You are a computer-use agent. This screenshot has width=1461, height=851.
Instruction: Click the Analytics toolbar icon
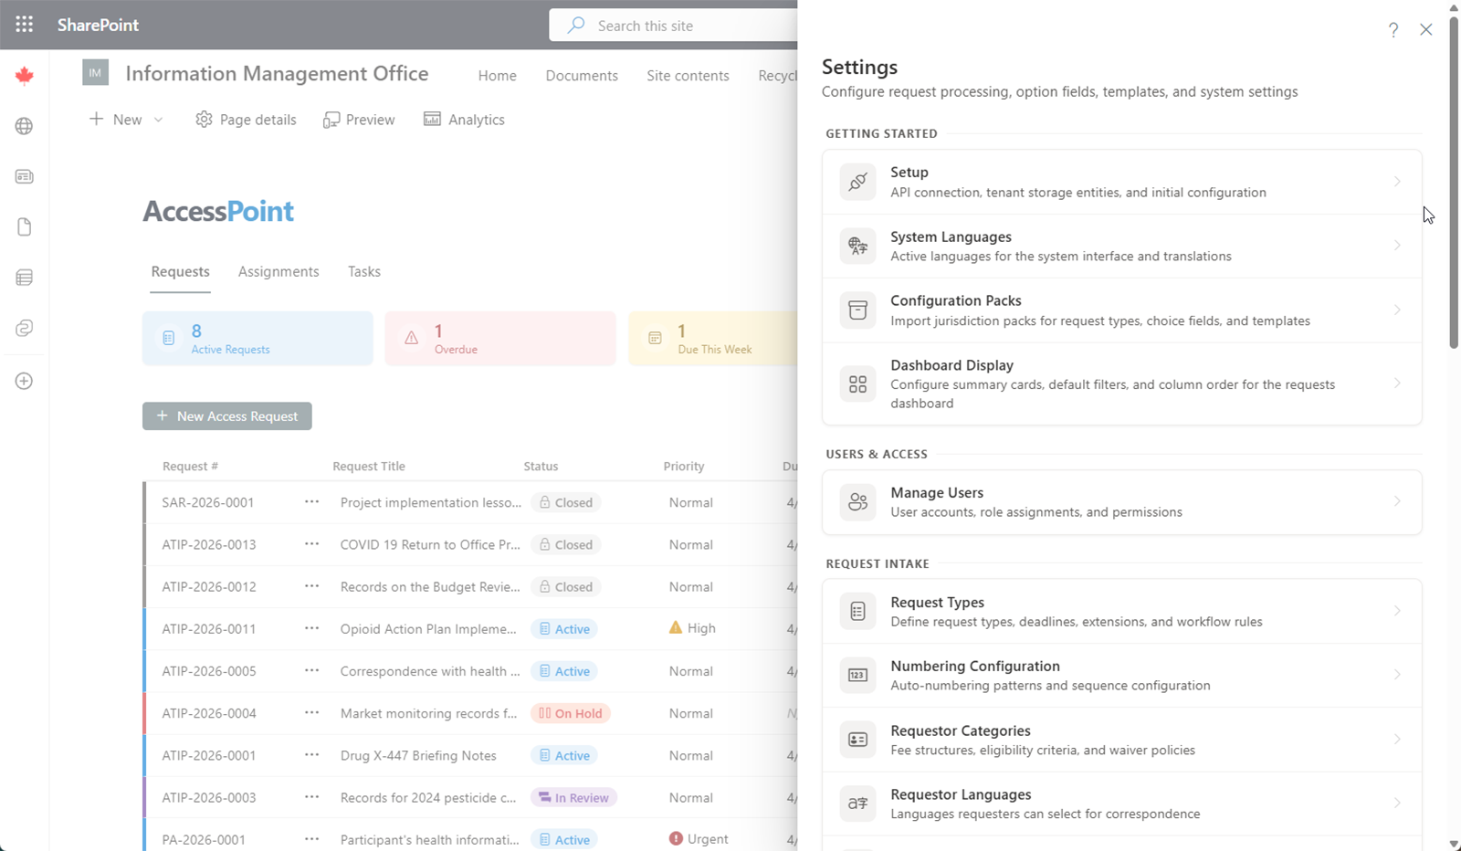coord(431,119)
